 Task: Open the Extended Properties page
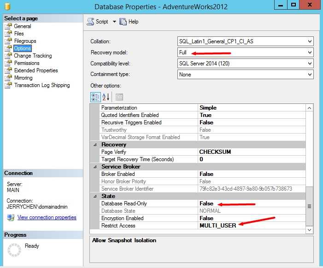(36, 70)
